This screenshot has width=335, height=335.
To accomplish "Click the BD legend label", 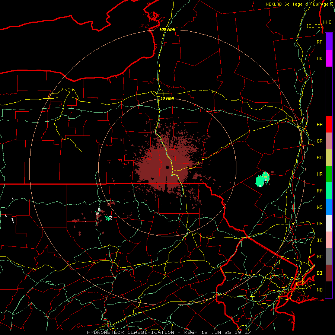I will (319, 158).
